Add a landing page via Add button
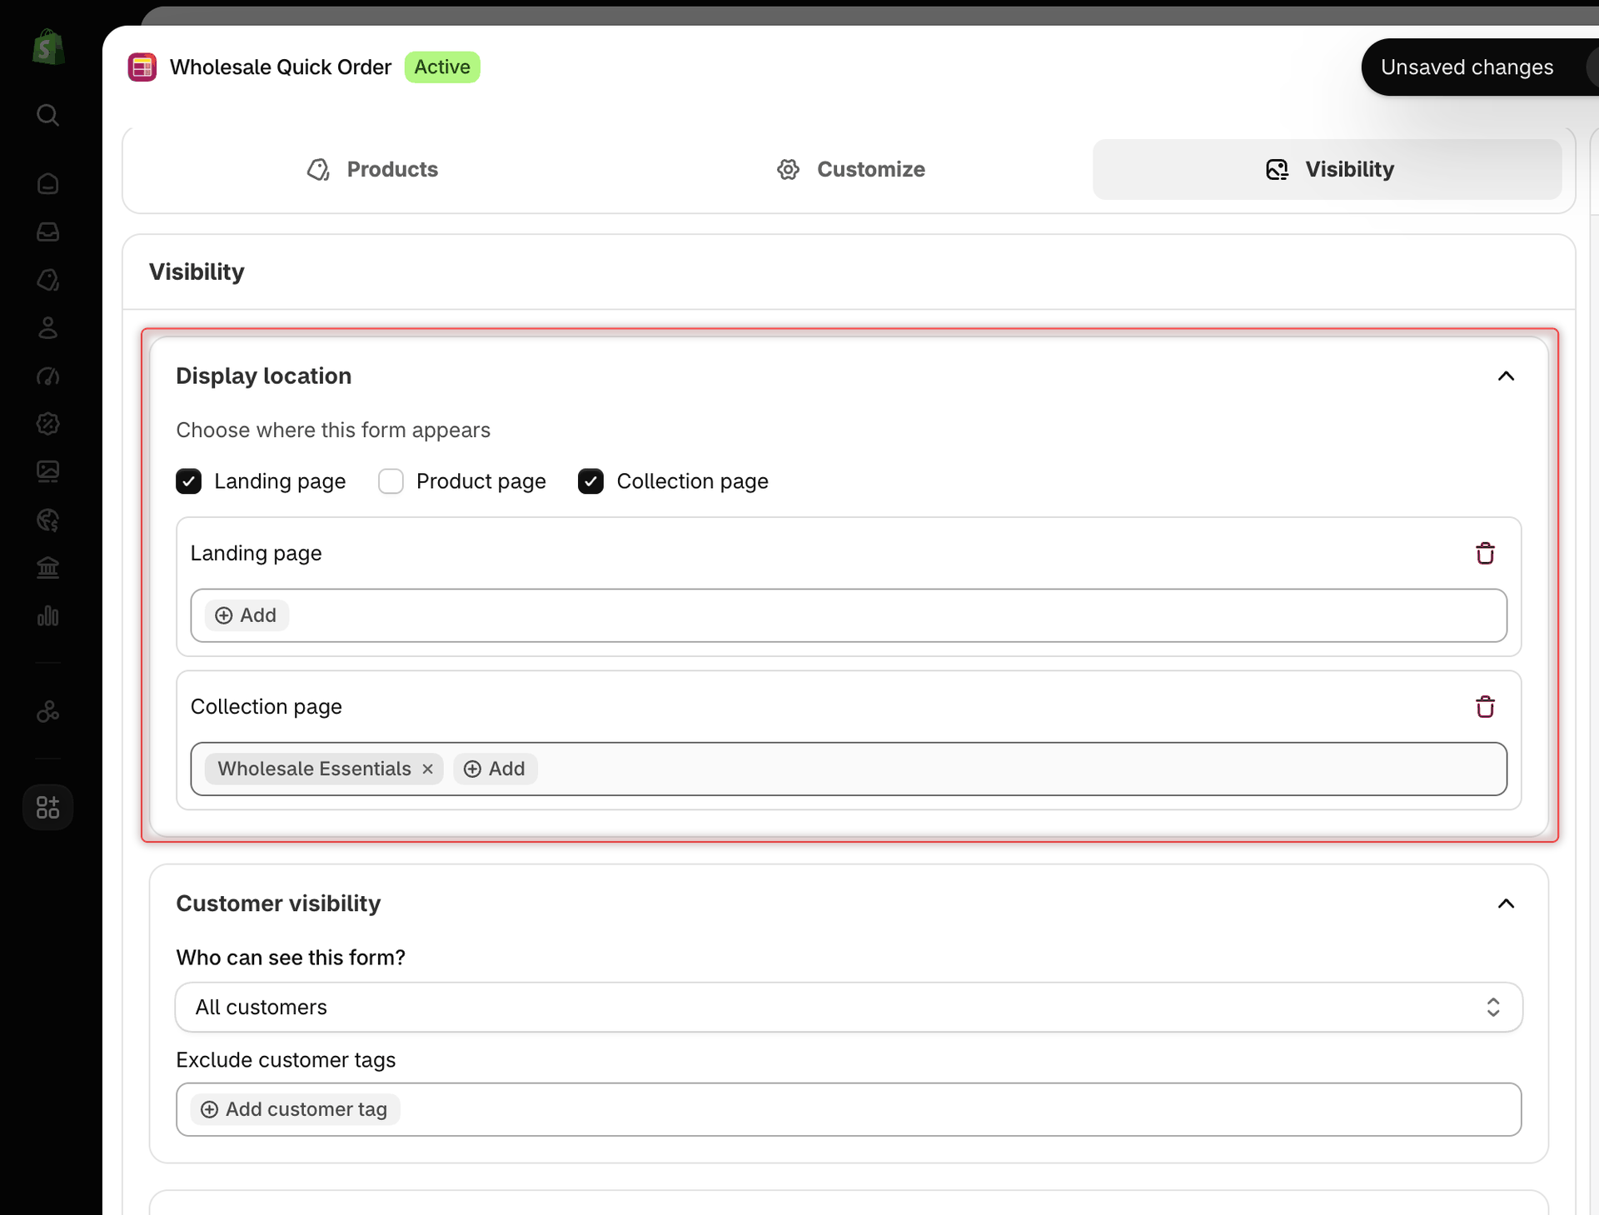This screenshot has width=1599, height=1215. [x=247, y=615]
